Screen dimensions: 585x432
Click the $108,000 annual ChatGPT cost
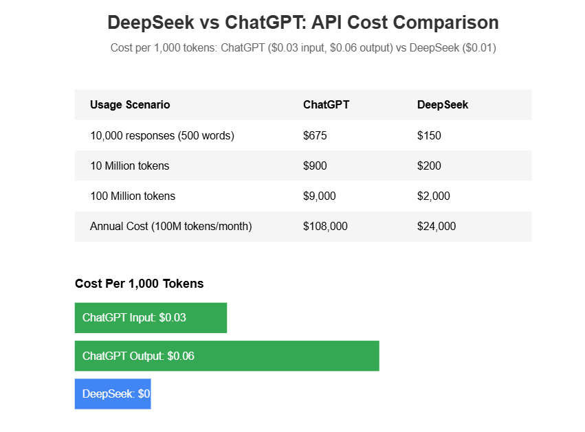[x=325, y=226]
